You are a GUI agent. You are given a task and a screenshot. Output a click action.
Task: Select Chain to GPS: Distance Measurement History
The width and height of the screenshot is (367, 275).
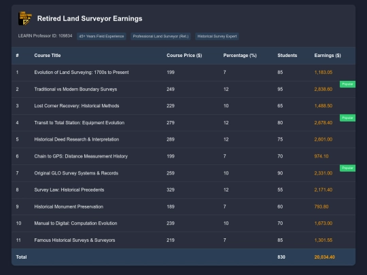81,156
